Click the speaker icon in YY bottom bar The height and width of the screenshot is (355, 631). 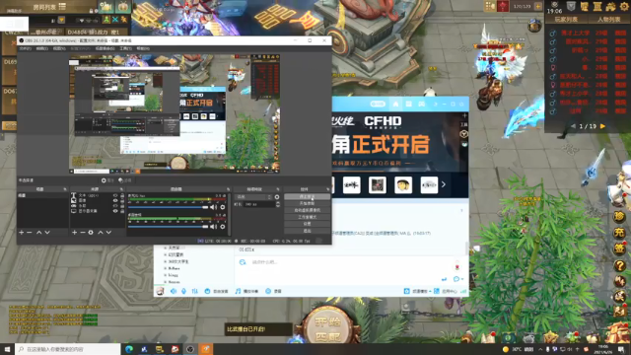coord(174,291)
